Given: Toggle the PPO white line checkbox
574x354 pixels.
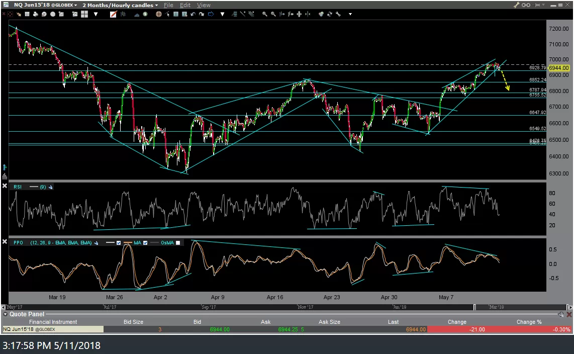Looking at the screenshot, I should coord(119,243).
